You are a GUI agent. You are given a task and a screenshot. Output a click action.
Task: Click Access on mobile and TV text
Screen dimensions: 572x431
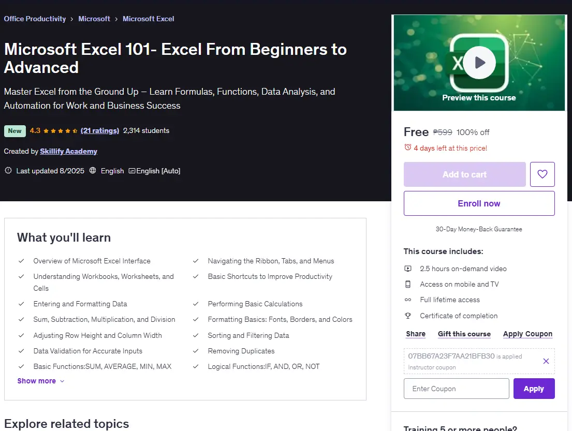point(459,284)
